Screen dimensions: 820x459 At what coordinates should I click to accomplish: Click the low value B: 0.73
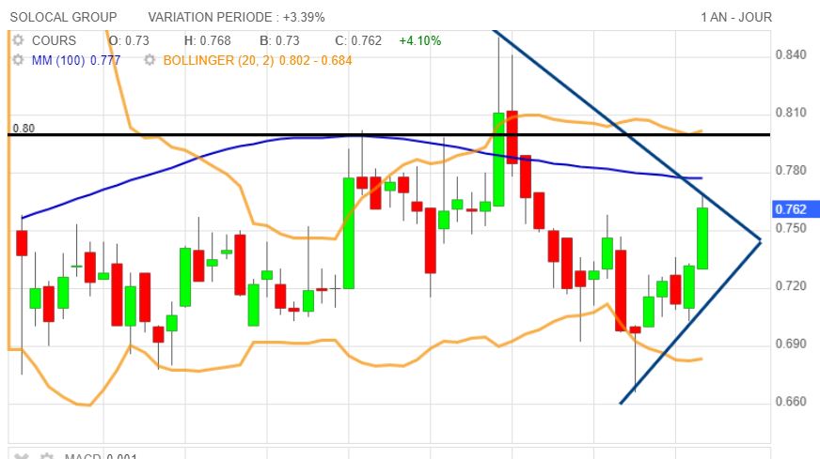(280, 40)
